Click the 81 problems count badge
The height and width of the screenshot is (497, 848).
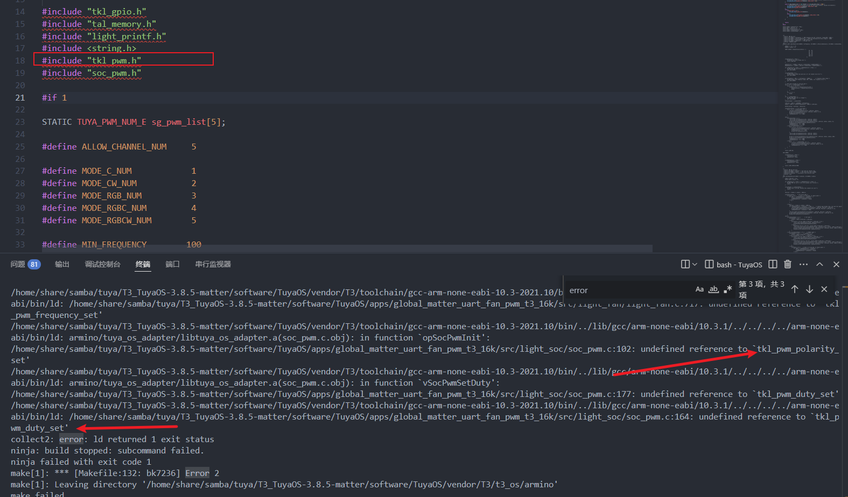34,264
